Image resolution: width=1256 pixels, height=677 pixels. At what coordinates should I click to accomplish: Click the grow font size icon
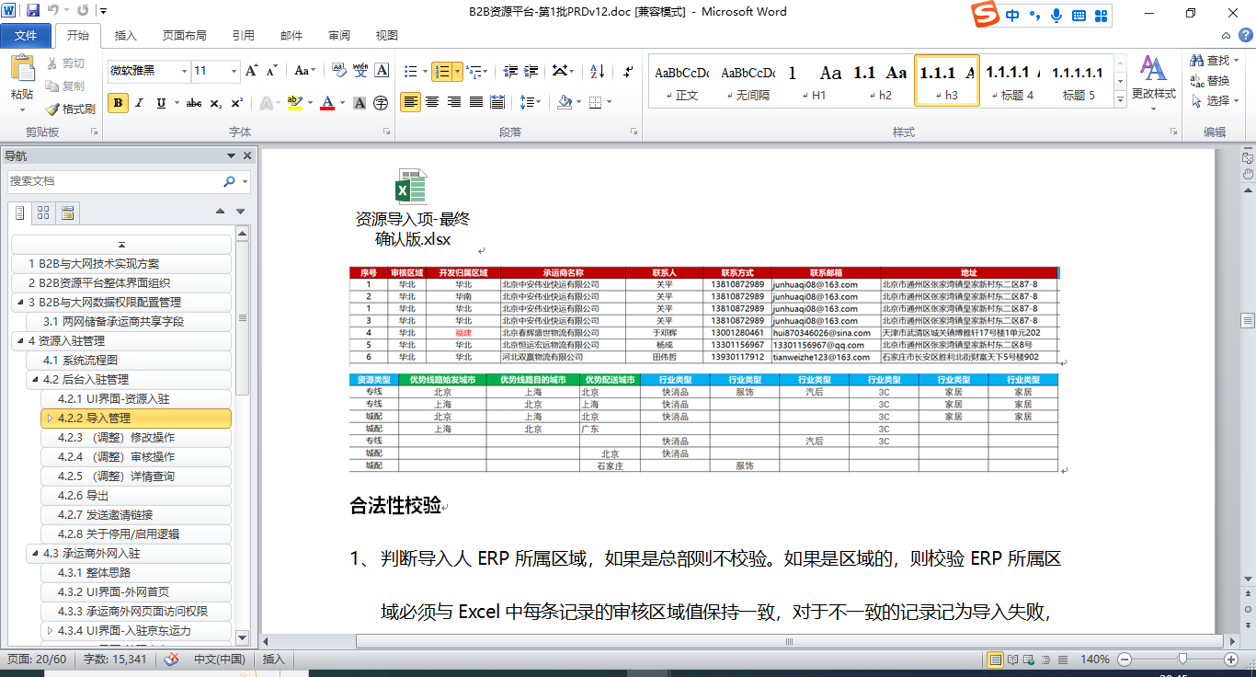coord(253,71)
